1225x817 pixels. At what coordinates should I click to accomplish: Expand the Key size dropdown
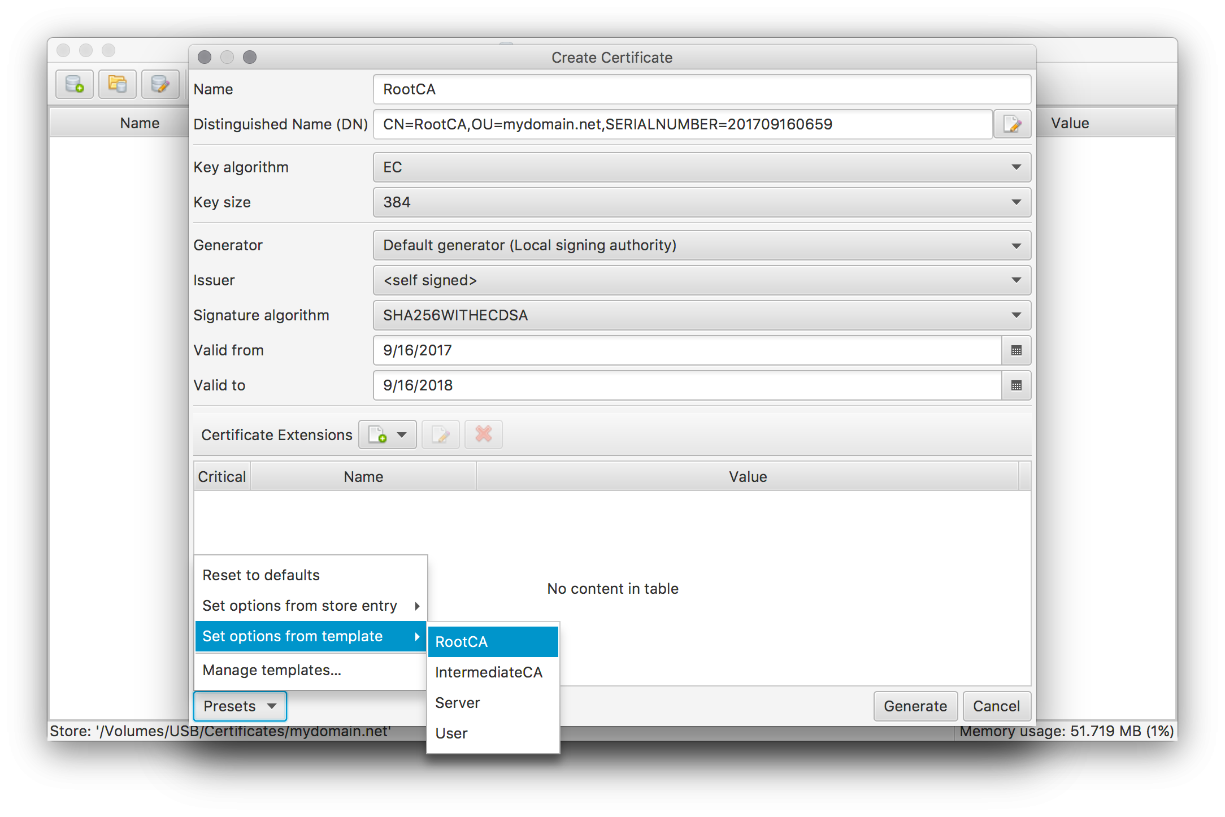[x=702, y=202]
